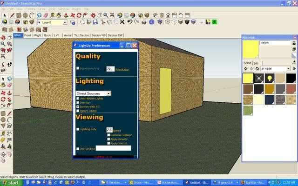
Task: Enable the Use Skybox checkbox
Action: pyautogui.click(x=78, y=149)
